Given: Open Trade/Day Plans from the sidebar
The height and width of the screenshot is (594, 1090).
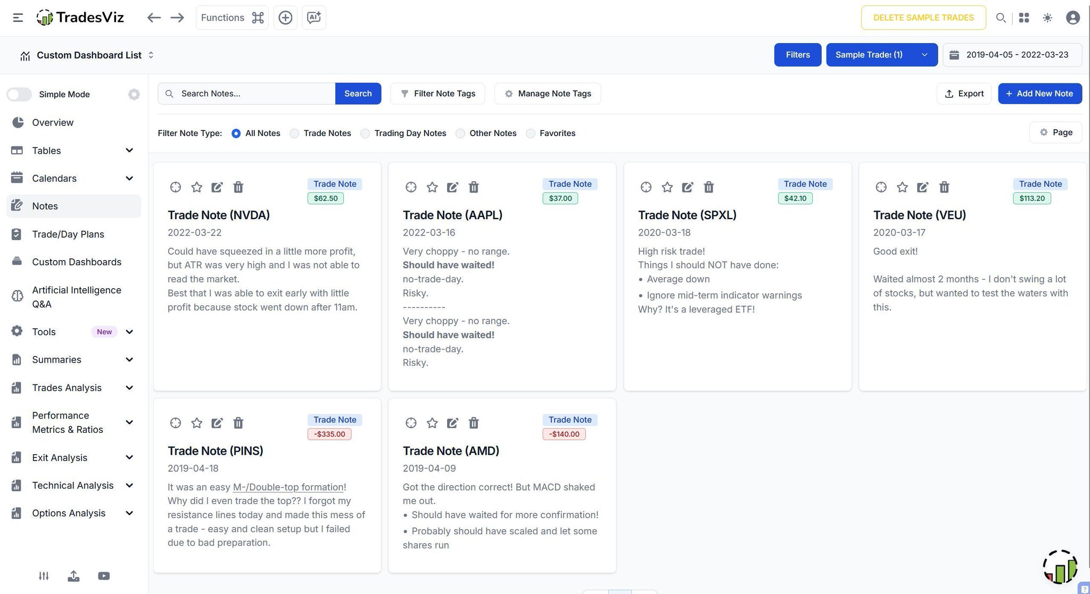Looking at the screenshot, I should 68,234.
